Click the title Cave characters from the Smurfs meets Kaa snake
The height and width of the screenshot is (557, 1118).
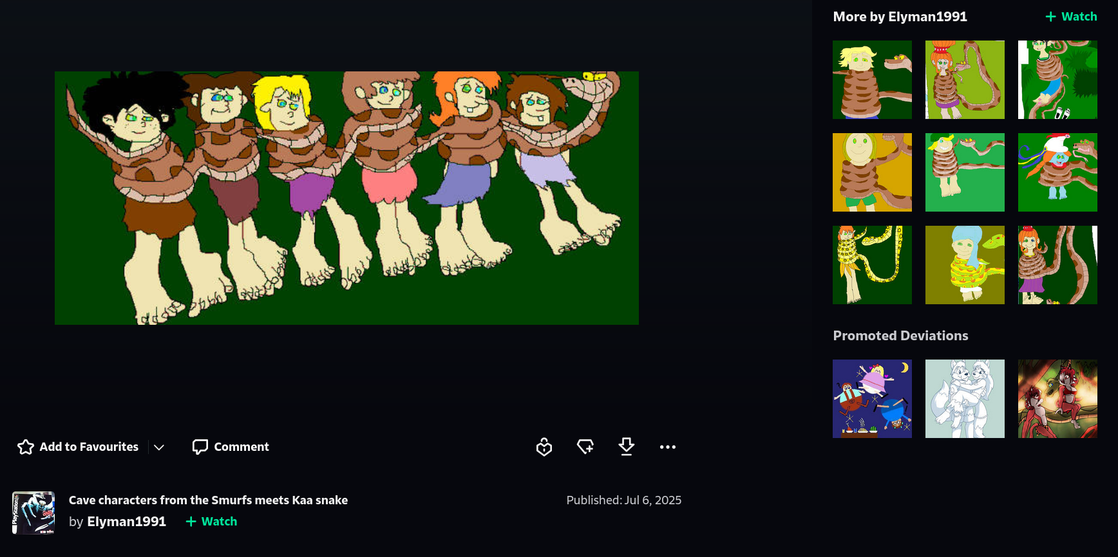(208, 500)
